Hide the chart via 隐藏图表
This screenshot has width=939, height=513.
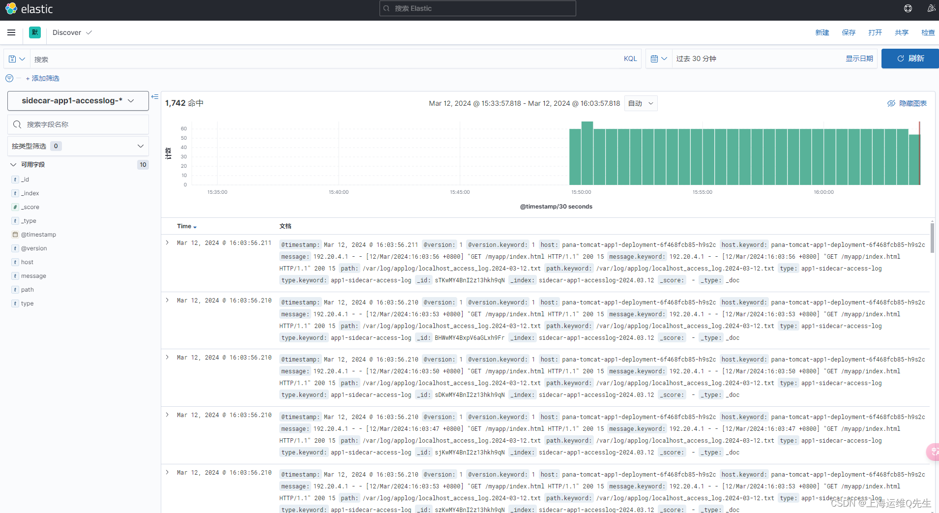907,103
